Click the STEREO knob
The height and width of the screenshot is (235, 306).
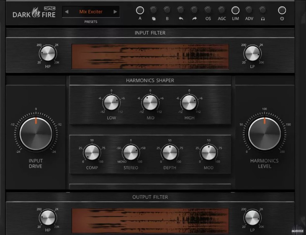coord(131,153)
